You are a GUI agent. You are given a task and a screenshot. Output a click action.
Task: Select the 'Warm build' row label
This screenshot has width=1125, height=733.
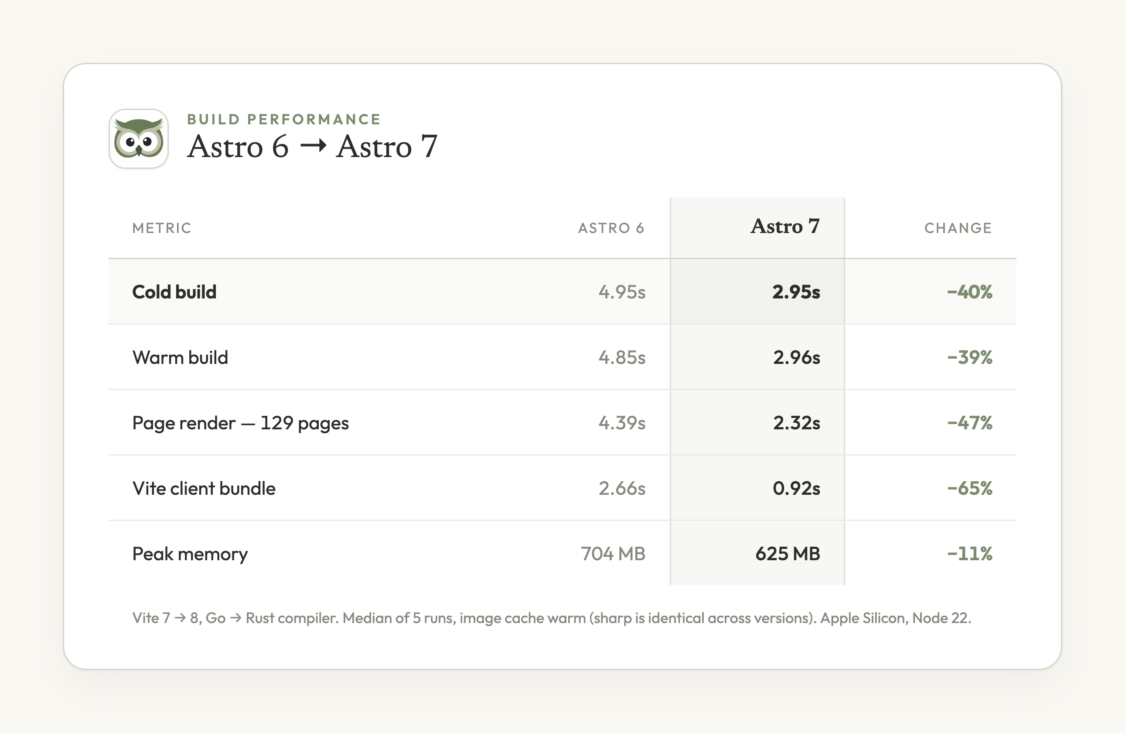click(180, 357)
